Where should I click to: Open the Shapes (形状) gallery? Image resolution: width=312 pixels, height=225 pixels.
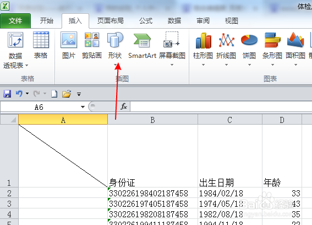pyautogui.click(x=115, y=49)
